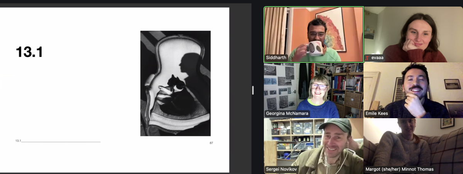Click the black-and-white chair photograph on the slide
The height and width of the screenshot is (174, 463).
176,83
